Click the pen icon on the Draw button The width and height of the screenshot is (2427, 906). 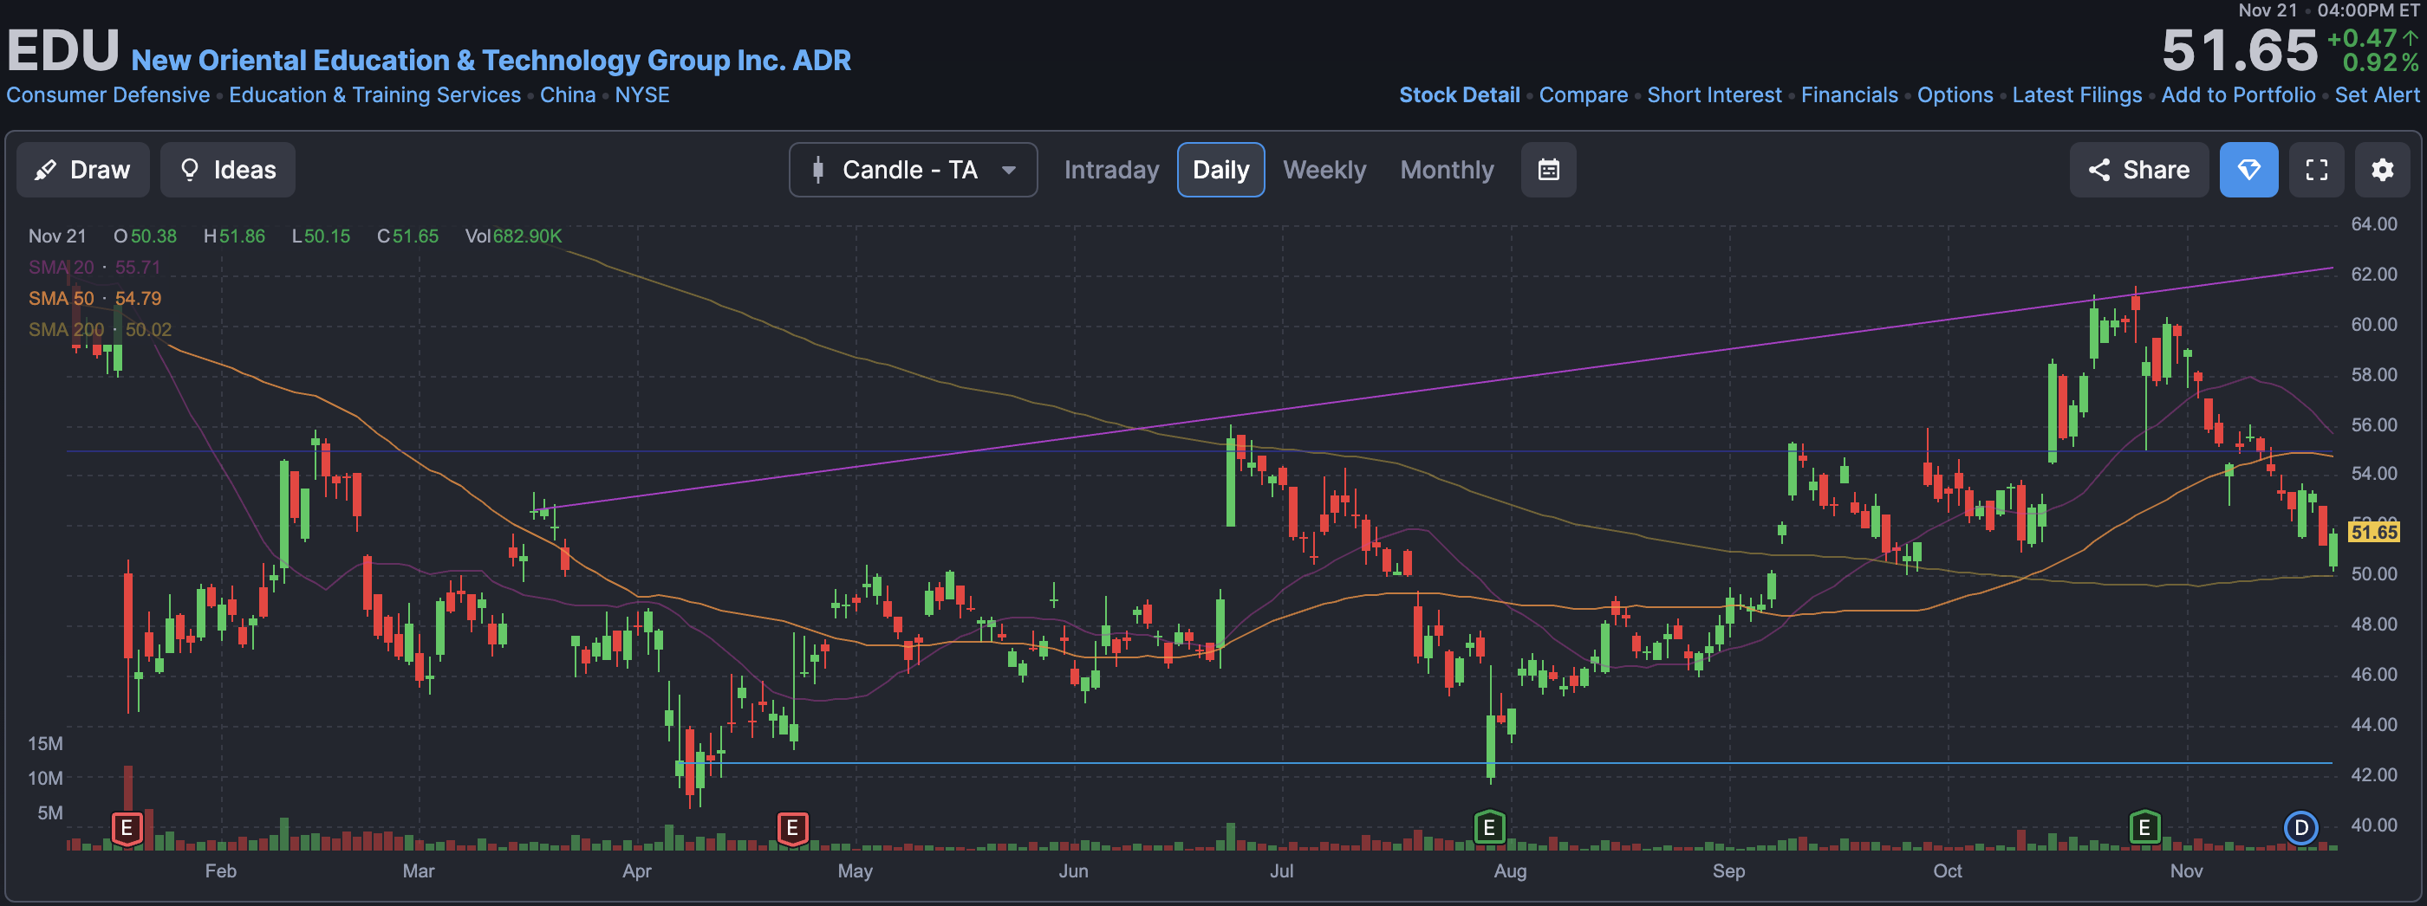(x=45, y=170)
